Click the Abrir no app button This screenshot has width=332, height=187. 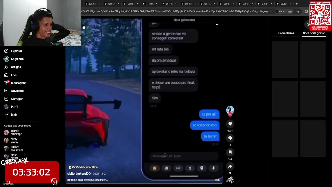pos(283,11)
